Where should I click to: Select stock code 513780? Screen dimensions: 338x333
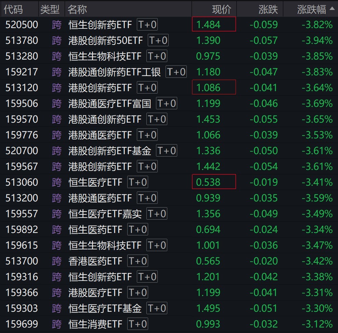tap(22, 40)
